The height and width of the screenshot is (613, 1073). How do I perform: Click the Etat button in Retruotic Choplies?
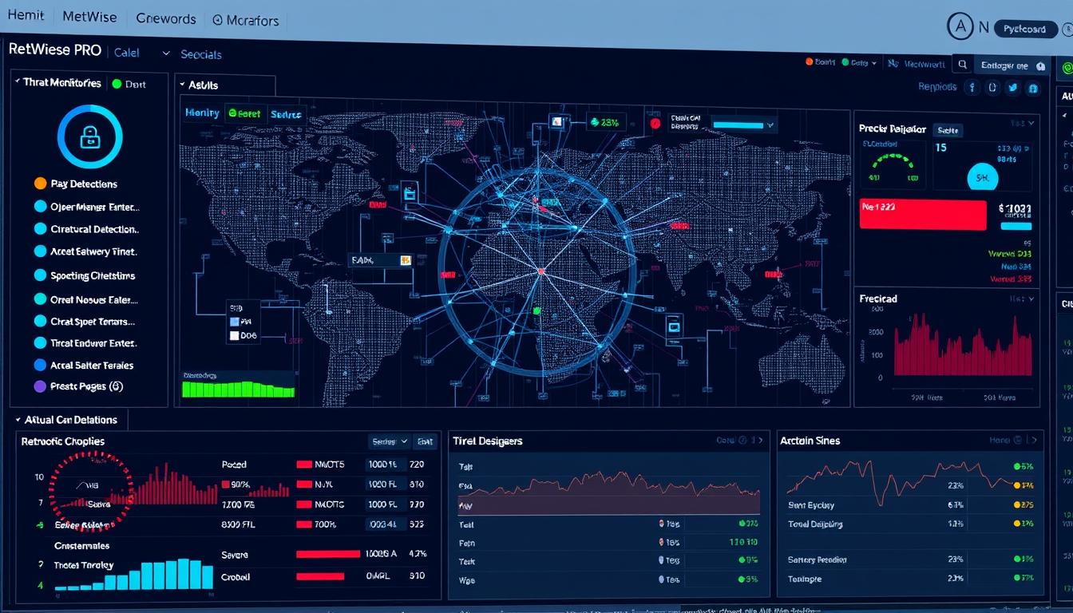tap(426, 441)
